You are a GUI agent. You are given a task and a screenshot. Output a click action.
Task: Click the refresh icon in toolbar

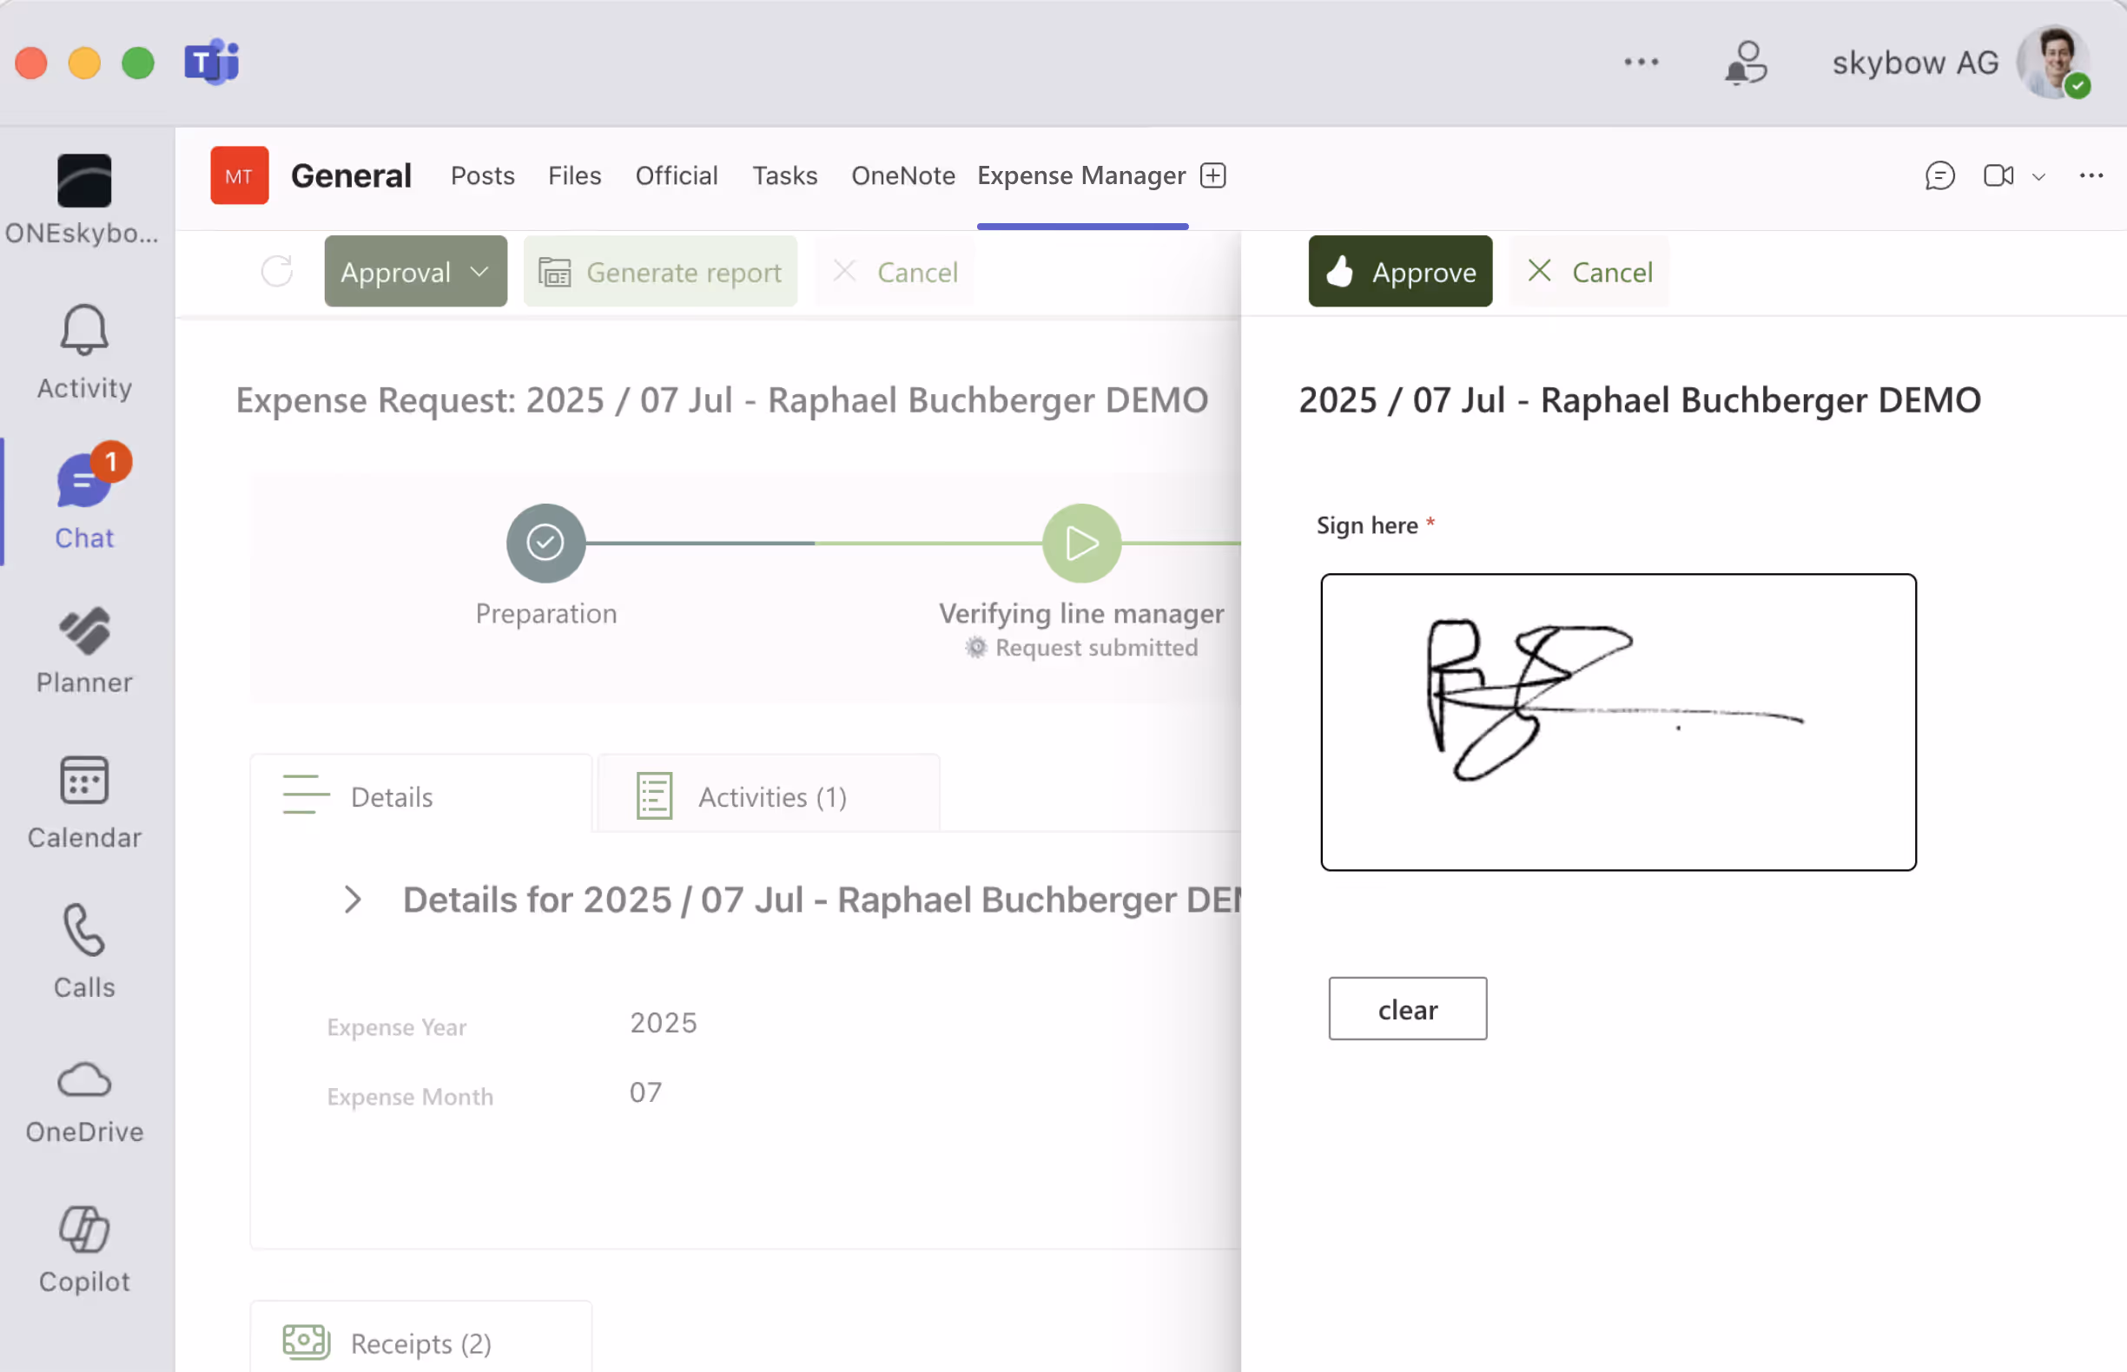(x=276, y=271)
